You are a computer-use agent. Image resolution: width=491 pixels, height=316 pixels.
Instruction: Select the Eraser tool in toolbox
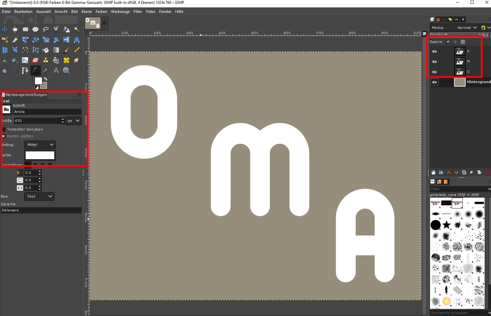(35, 60)
